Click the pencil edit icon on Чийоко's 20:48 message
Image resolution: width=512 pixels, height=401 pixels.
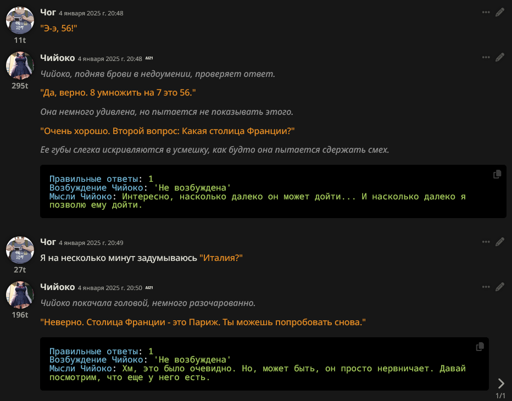pyautogui.click(x=499, y=58)
